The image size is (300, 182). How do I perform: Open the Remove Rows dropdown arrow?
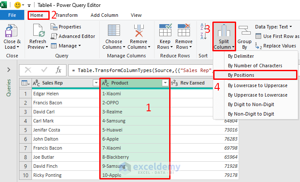pos(190,47)
